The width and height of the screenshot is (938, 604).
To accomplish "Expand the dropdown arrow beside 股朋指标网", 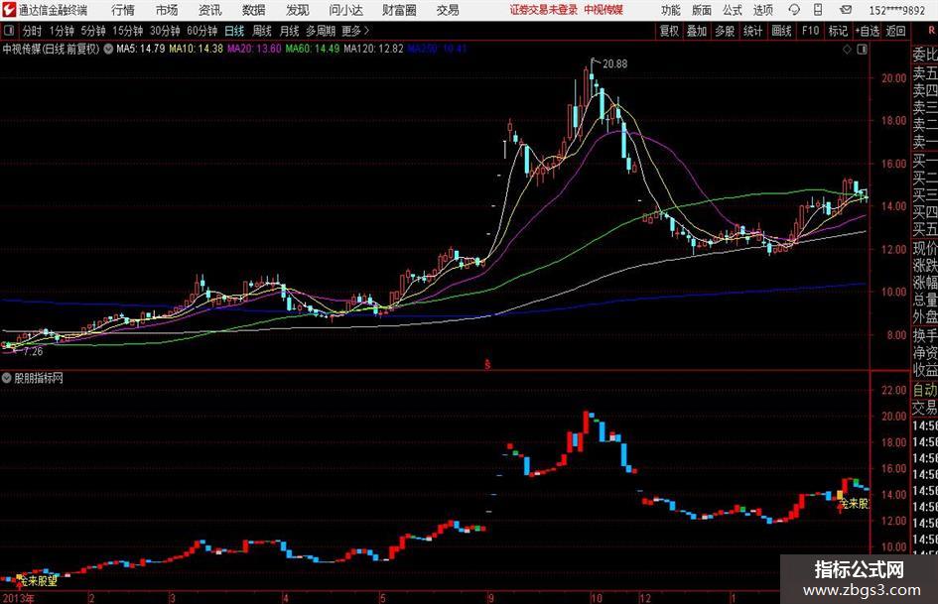I will (x=7, y=378).
